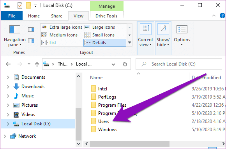Screen dimensions: 226x149
Task: Select Large icons layout
Action: pyautogui.click(x=100, y=27)
